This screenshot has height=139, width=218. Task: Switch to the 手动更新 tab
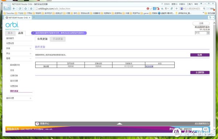58,39
